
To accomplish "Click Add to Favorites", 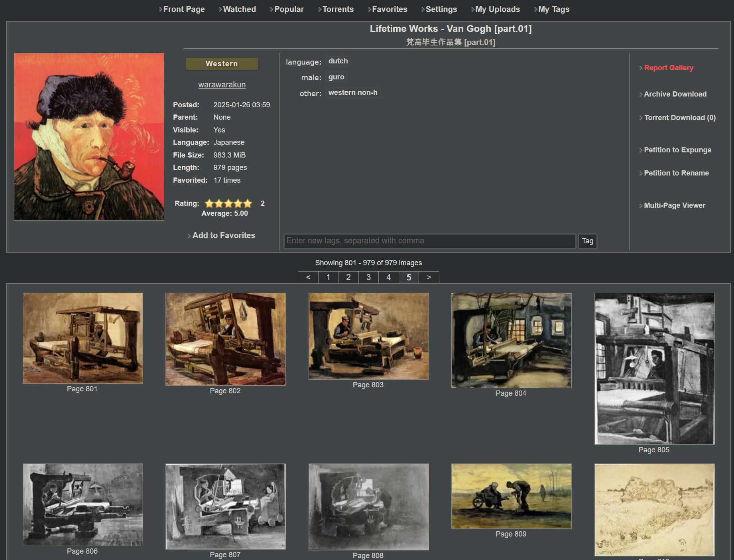I will point(223,235).
